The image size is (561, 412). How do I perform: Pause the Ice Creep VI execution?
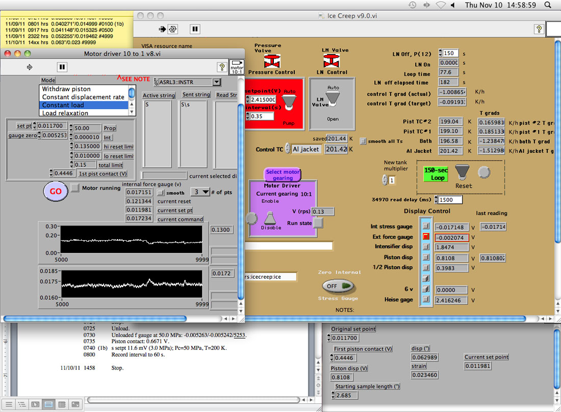(x=195, y=29)
